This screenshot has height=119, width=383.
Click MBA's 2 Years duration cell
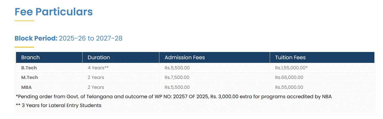click(96, 87)
